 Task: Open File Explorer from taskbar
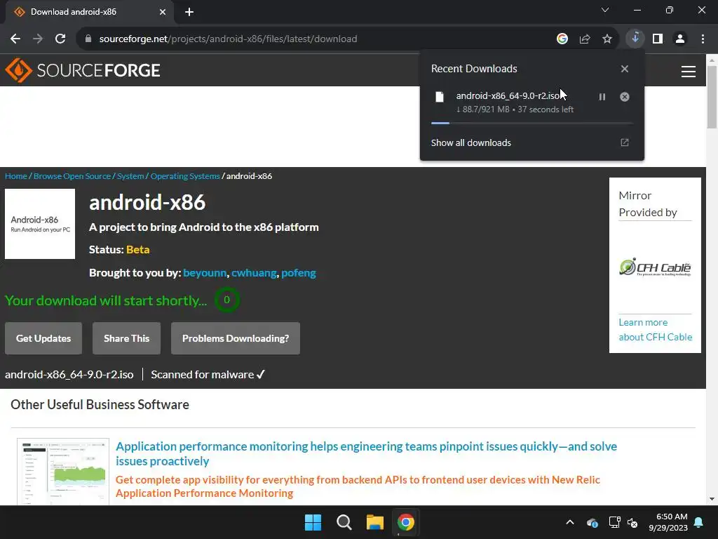click(374, 522)
